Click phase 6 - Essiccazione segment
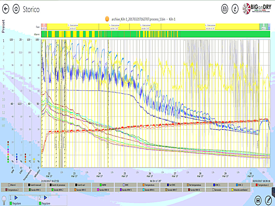This screenshot has width=275, height=206. (210, 27)
